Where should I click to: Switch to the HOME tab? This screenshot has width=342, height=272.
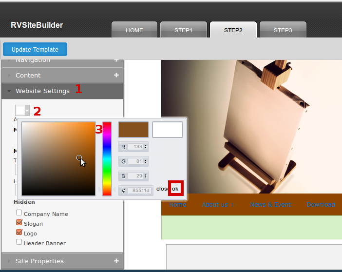click(x=134, y=30)
